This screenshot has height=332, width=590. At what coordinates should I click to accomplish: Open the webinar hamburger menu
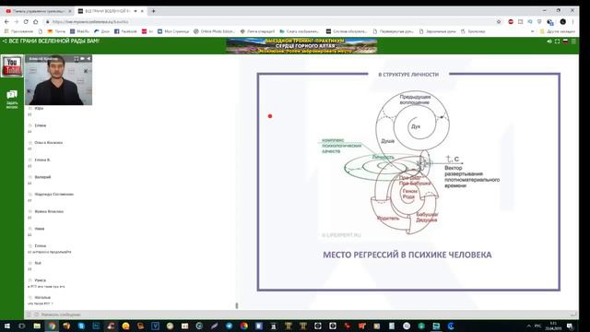573,41
